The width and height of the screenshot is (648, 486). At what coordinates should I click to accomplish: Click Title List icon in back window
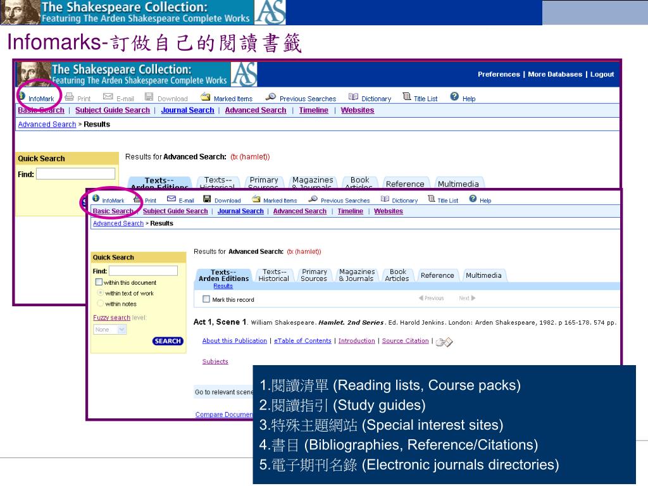click(x=407, y=96)
